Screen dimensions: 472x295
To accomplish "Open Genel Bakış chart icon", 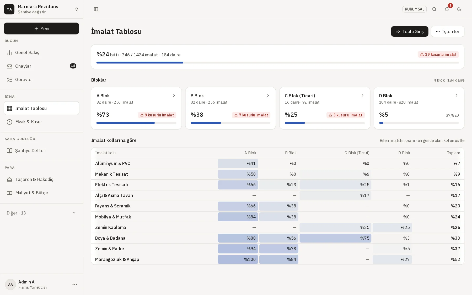I will 9,53.
